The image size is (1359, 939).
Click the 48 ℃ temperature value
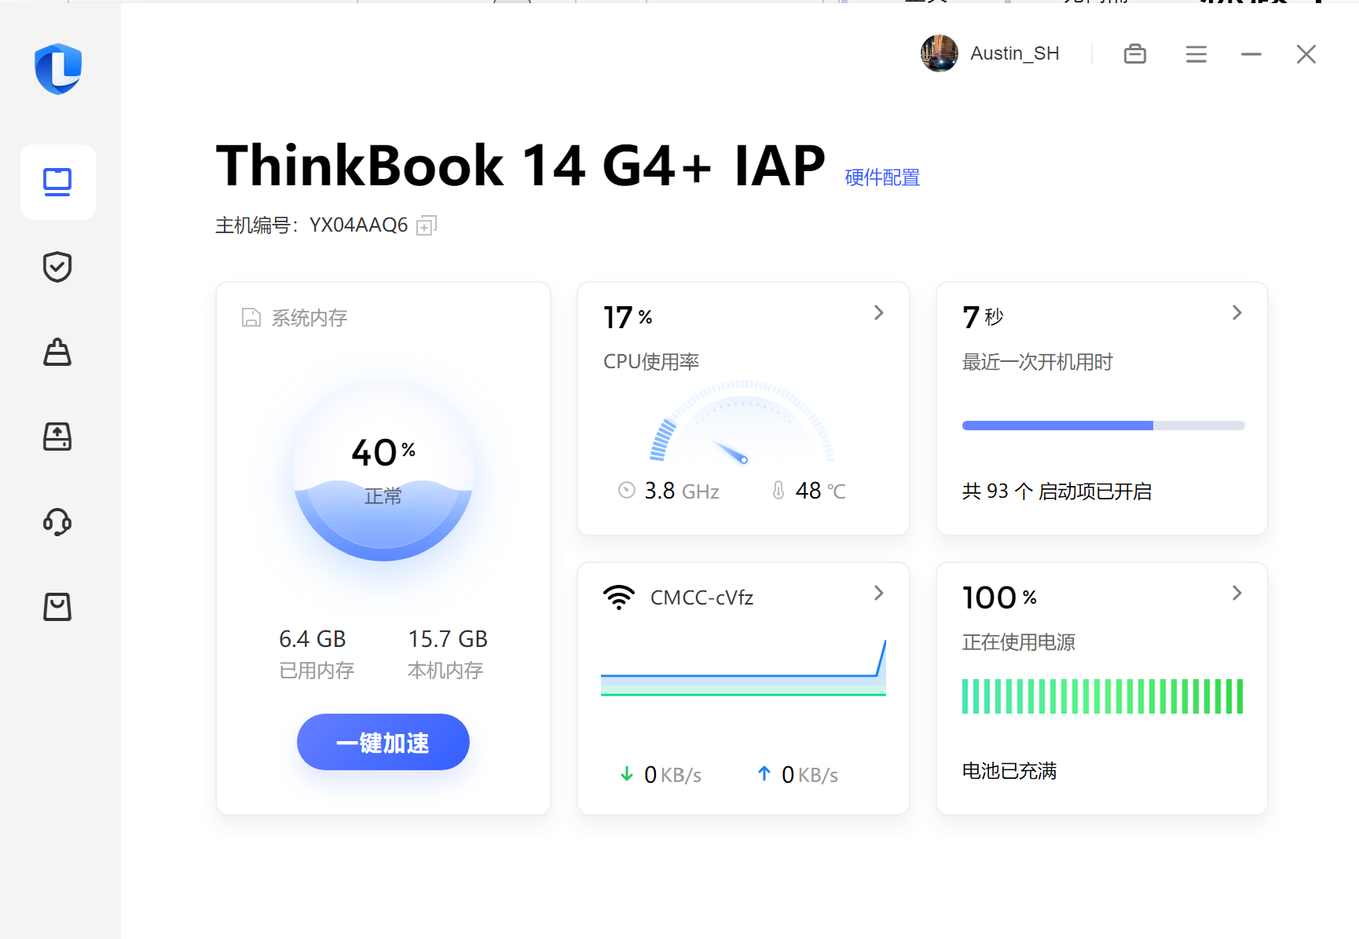pos(821,491)
